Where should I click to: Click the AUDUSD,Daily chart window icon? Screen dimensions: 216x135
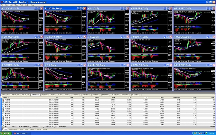[88, 65]
